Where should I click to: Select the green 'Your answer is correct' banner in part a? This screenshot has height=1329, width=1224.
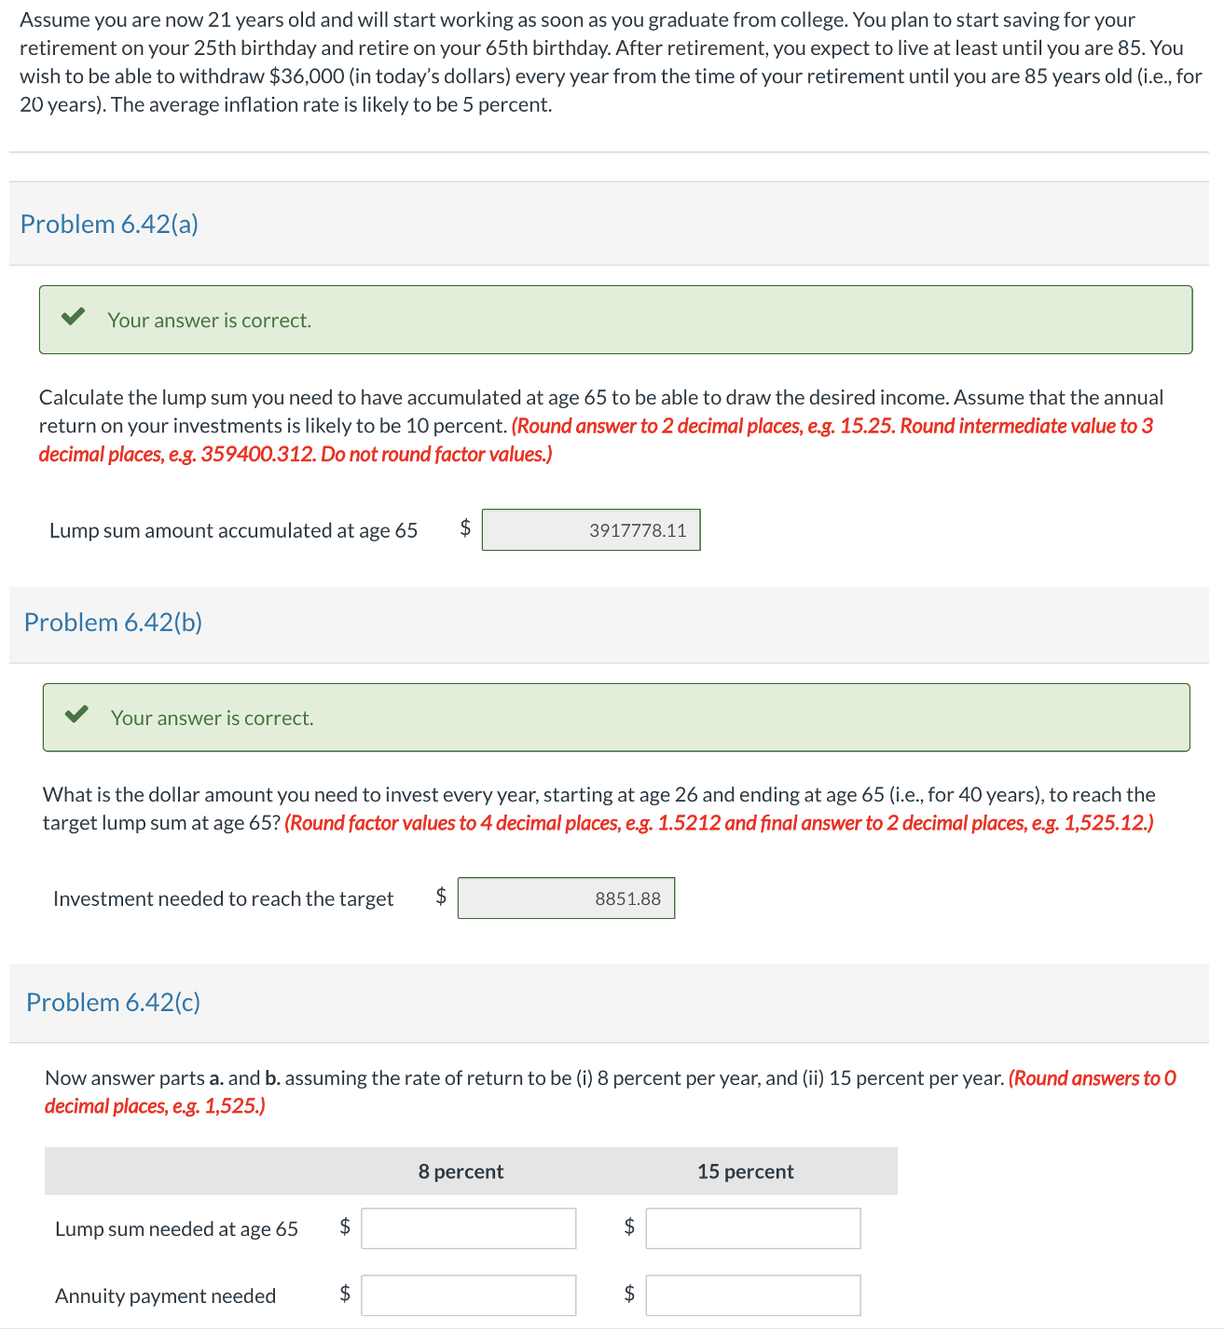tap(615, 318)
